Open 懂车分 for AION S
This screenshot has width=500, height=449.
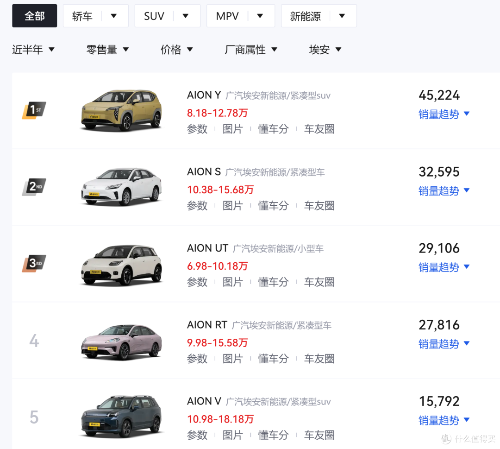(274, 206)
